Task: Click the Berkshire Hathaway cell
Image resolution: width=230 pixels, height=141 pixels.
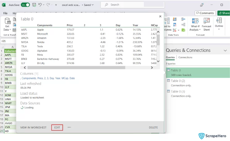Action: [x=48, y=59]
